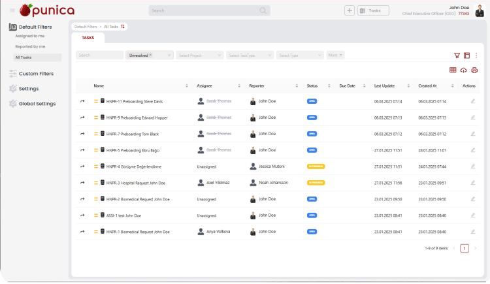
Task: Click priority icon on HNPR-9 row
Action: (96, 118)
